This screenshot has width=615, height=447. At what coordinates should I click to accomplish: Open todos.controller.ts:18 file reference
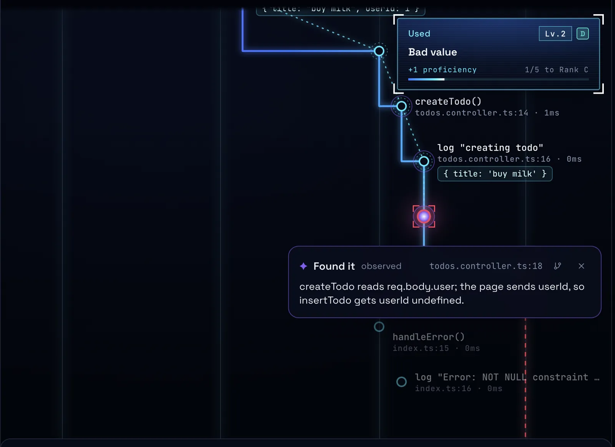tap(486, 266)
